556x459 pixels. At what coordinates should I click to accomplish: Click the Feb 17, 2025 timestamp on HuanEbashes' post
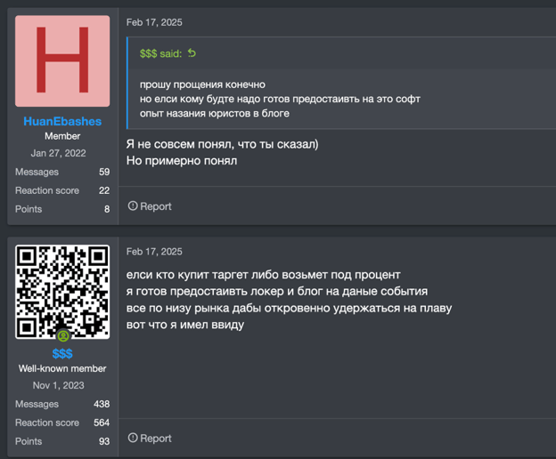tap(154, 22)
